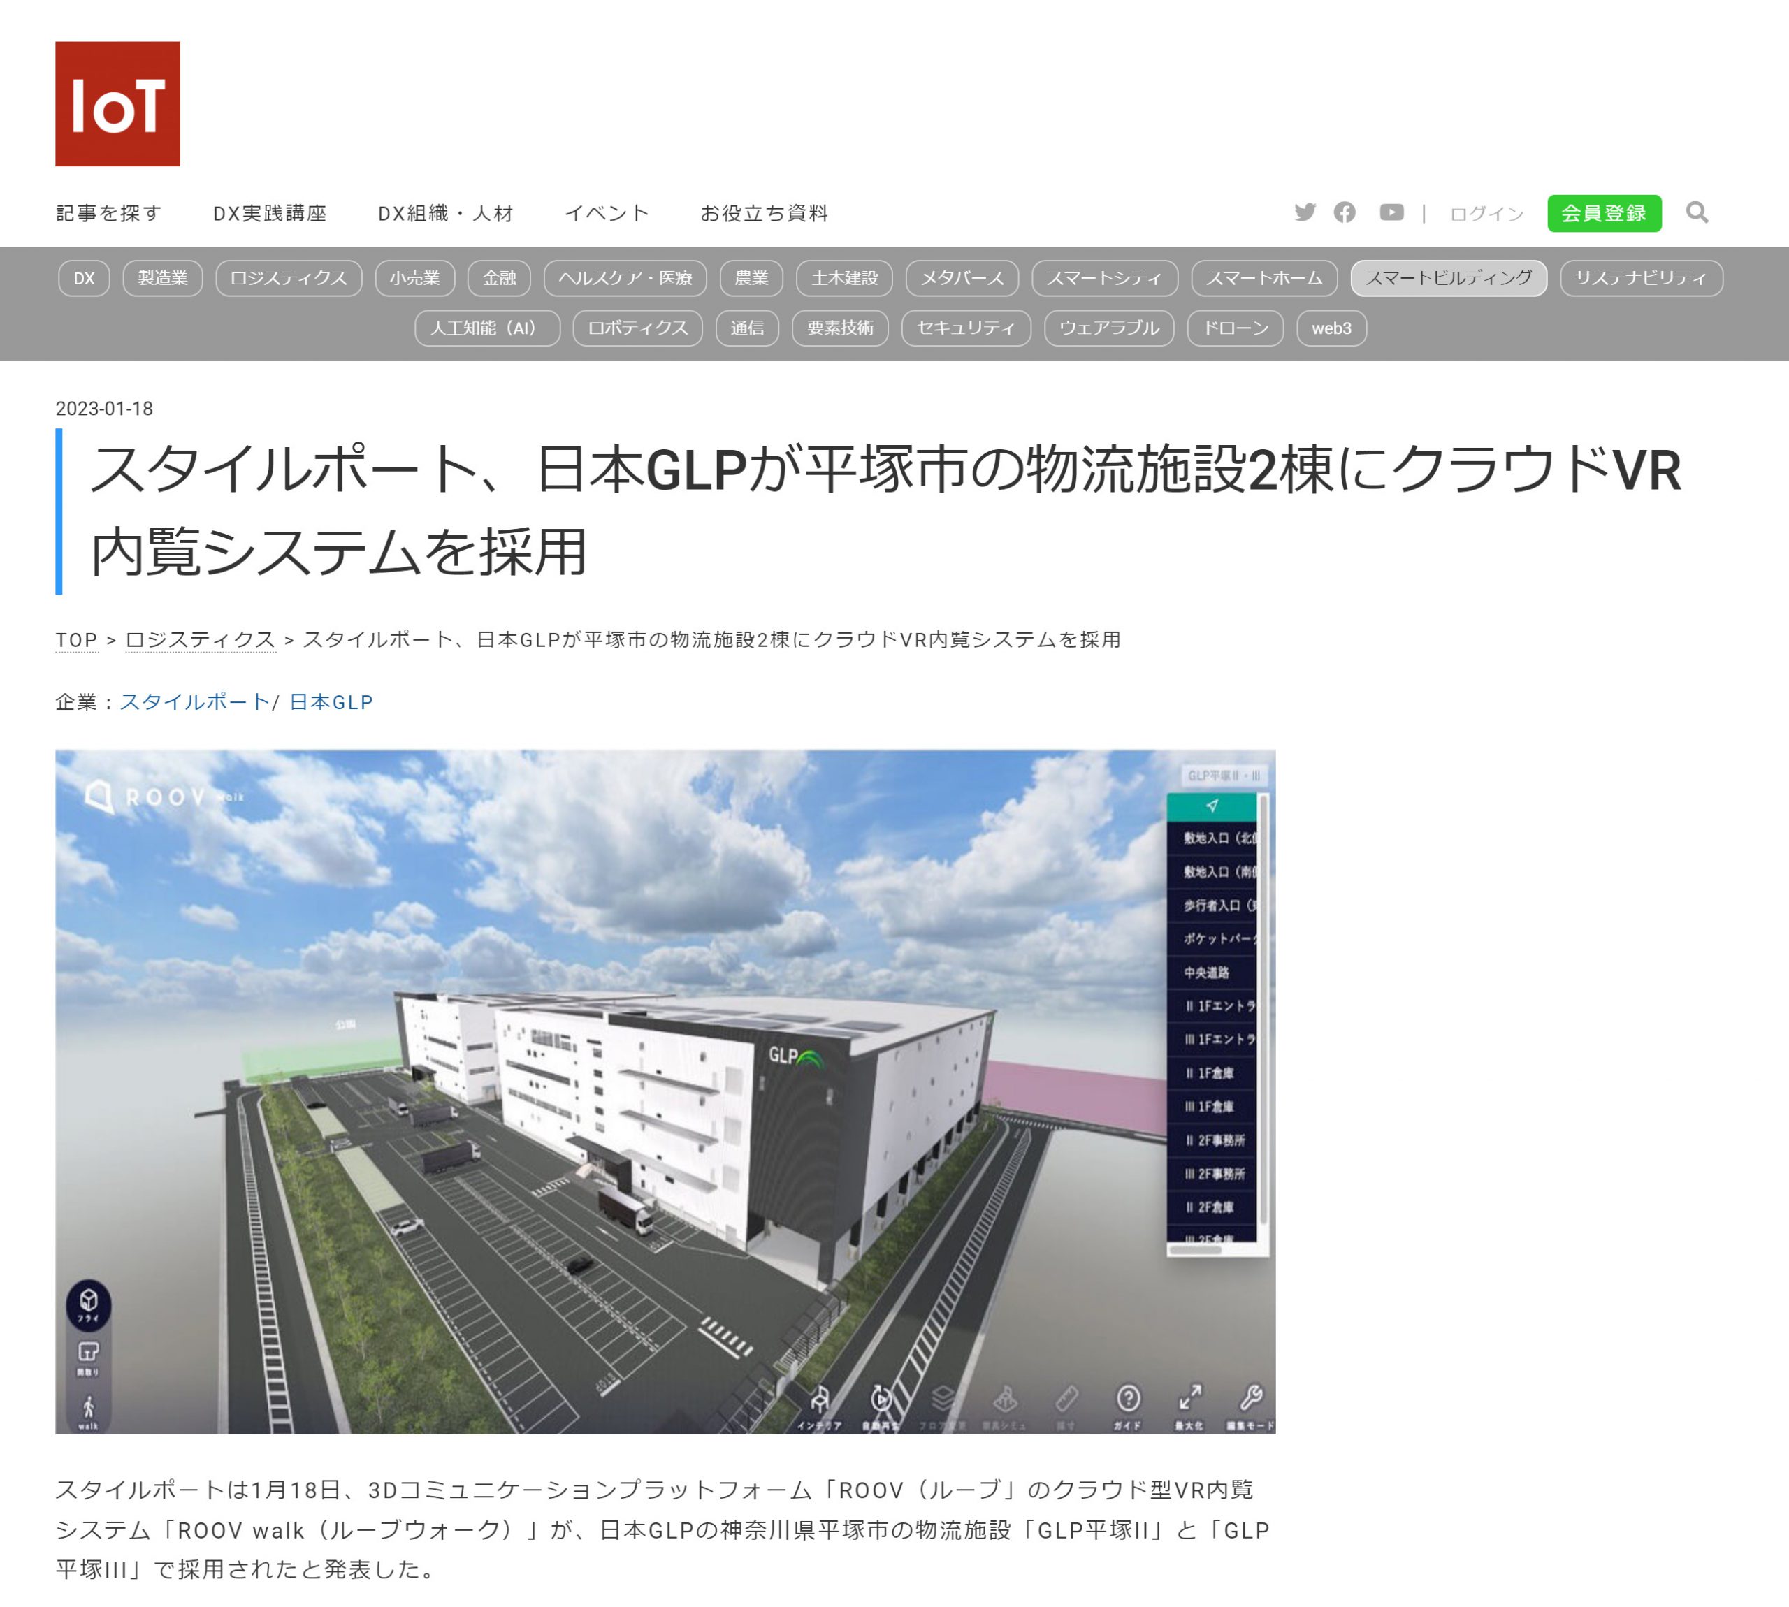This screenshot has width=1789, height=1607.
Task: Click the layers floor-change icon in viewer
Action: (x=942, y=1406)
